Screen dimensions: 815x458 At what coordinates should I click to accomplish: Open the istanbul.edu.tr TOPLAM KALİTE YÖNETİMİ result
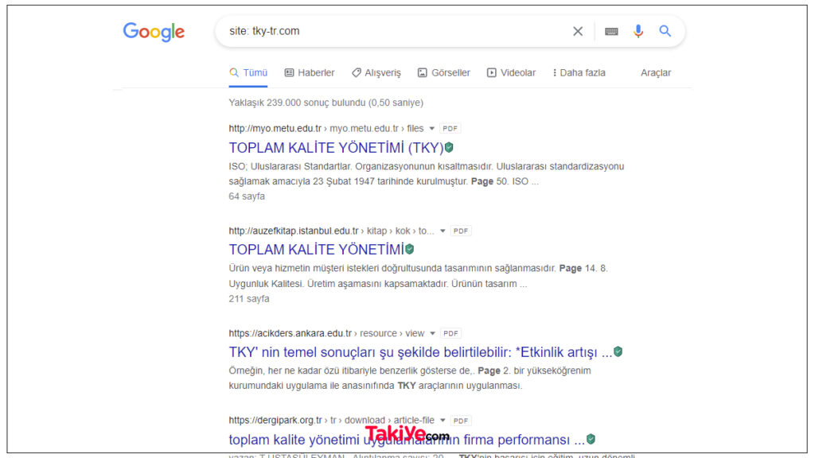(316, 250)
